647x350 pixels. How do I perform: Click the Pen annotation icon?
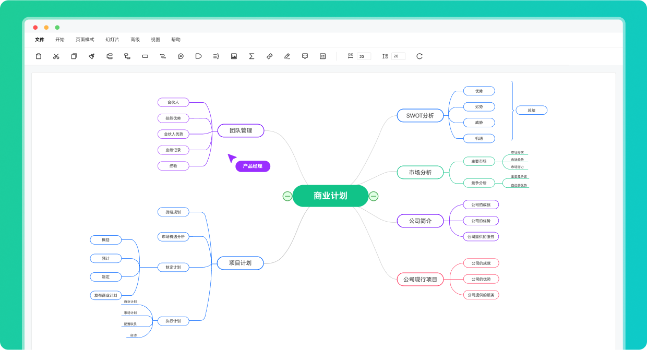click(x=286, y=56)
